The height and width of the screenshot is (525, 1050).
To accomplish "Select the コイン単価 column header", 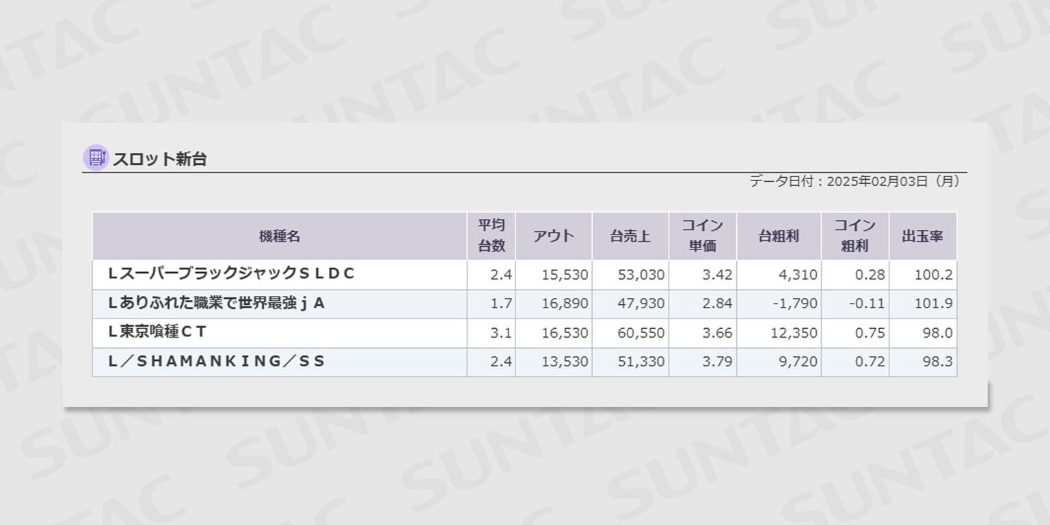I will click(702, 236).
